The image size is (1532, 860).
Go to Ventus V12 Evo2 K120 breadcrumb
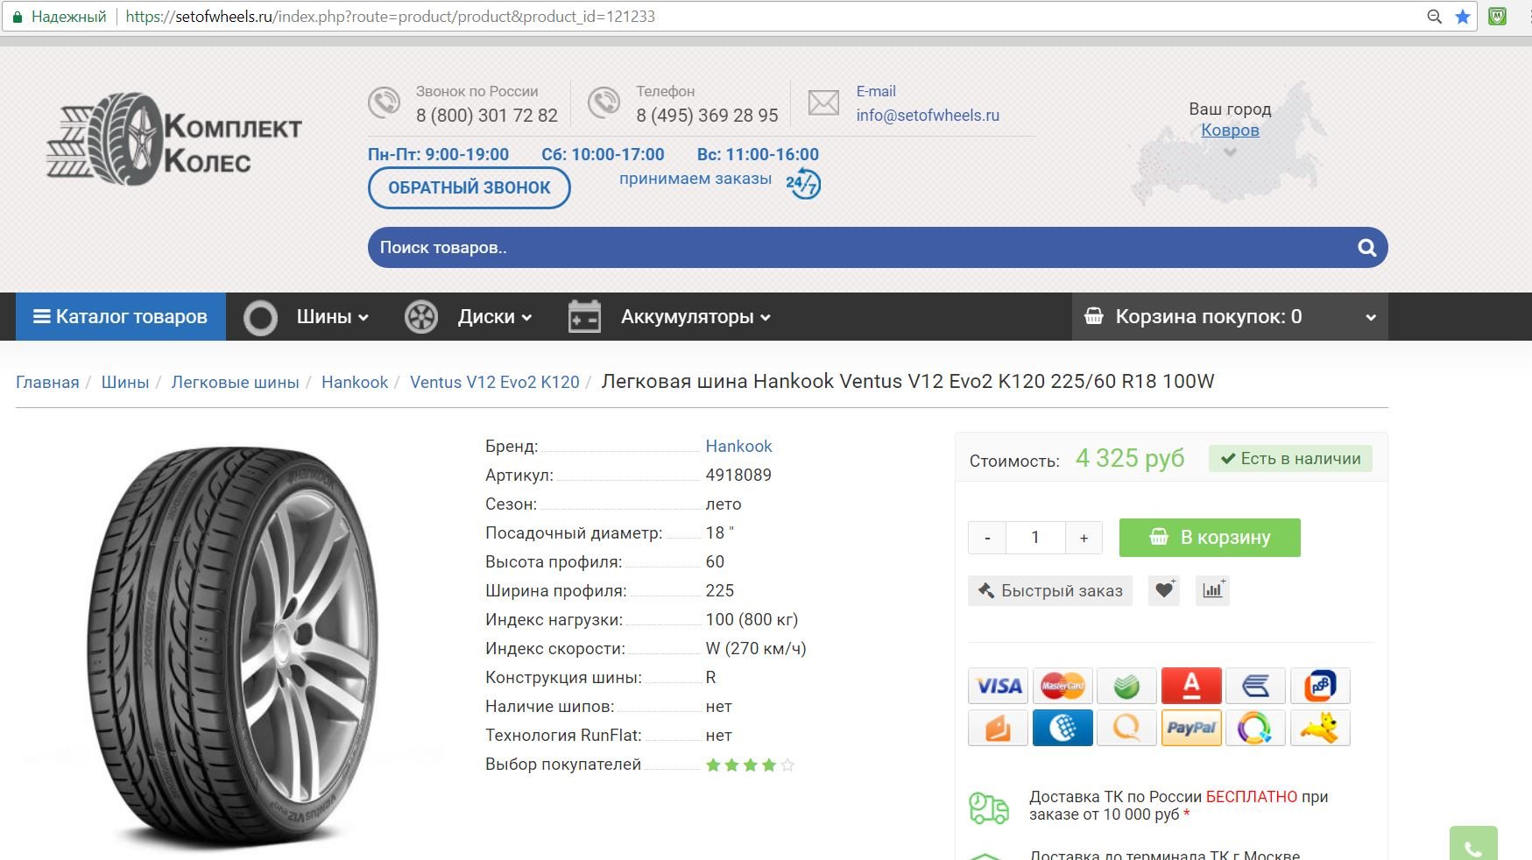495,382
